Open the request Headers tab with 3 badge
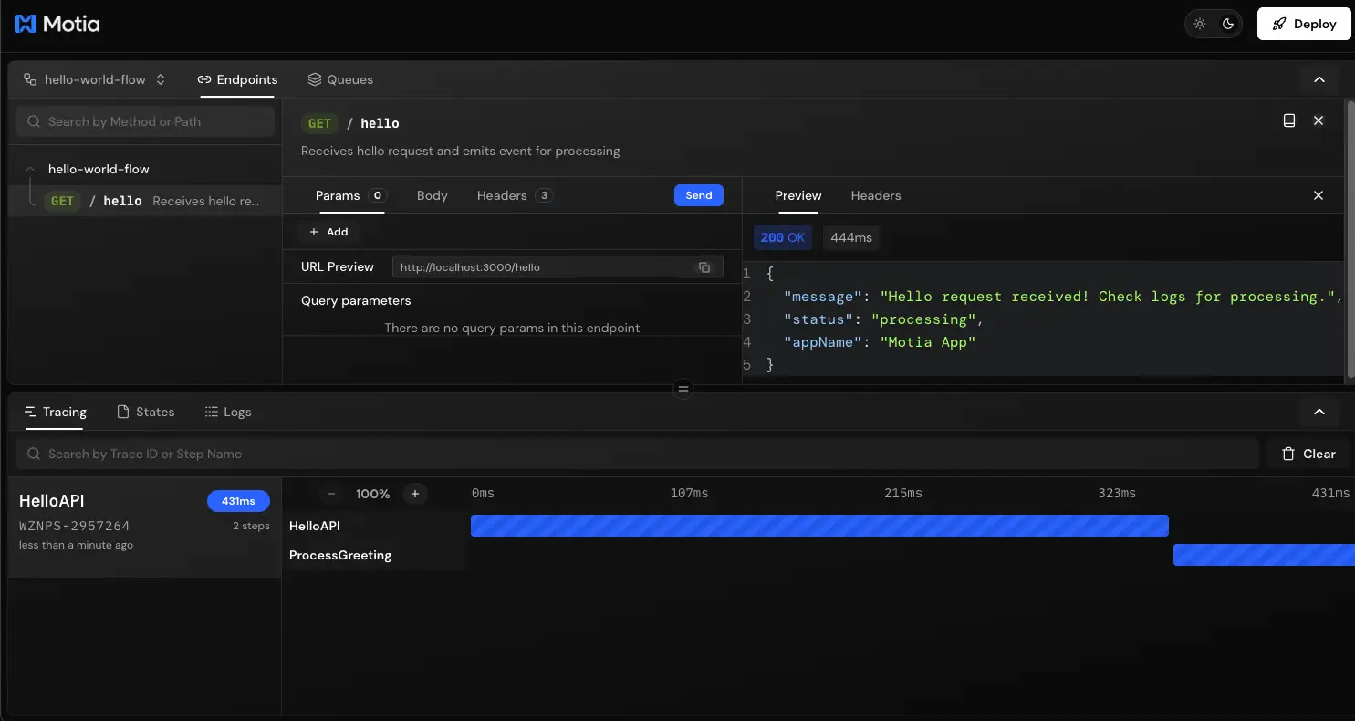Viewport: 1355px width, 721px height. click(515, 195)
